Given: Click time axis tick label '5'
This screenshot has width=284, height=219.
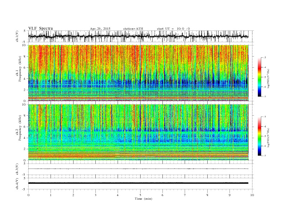Looking at the screenshot, I should [x=140, y=195].
